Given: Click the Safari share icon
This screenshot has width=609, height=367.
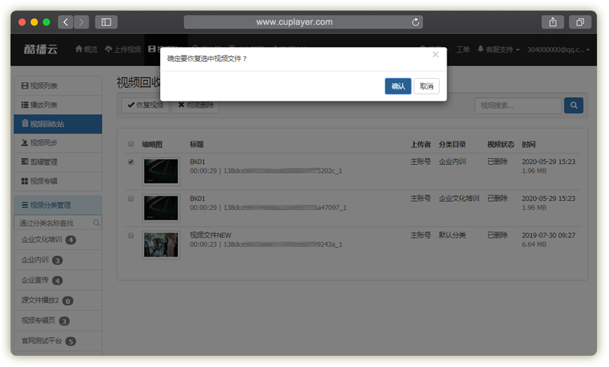Looking at the screenshot, I should click(x=553, y=23).
